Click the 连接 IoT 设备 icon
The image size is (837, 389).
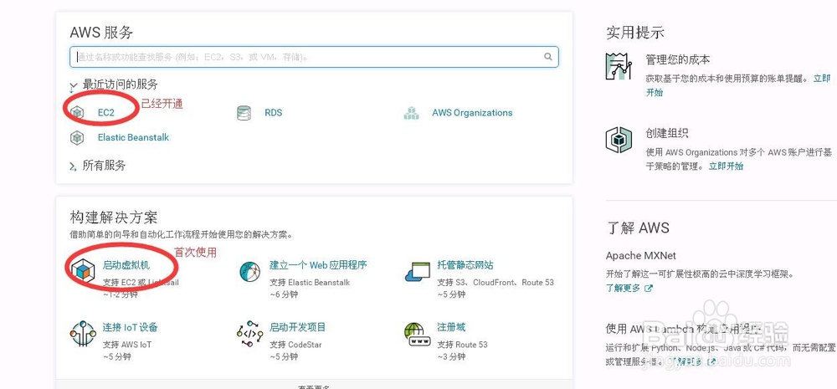click(83, 334)
